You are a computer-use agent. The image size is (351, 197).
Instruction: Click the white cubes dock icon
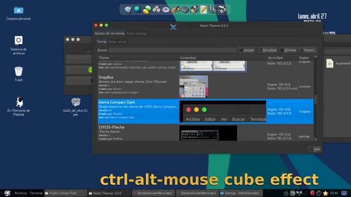pos(156,9)
